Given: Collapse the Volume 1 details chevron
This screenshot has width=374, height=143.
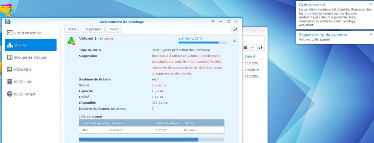Looking at the screenshot, I should click(x=235, y=41).
